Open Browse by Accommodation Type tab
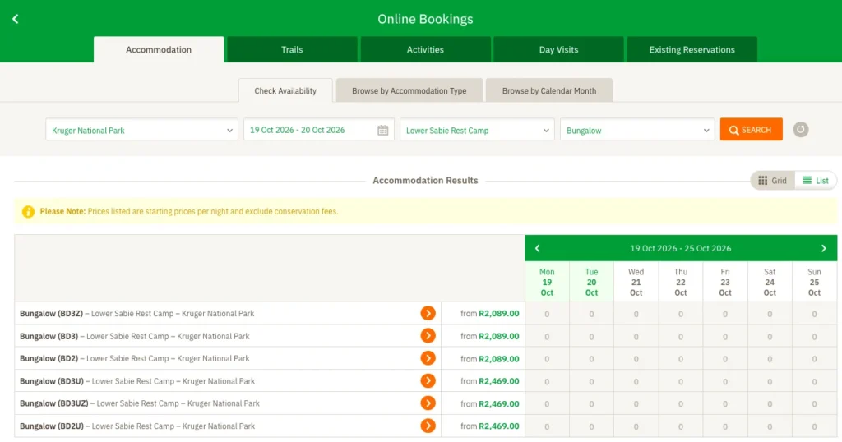Screen dimensions: 842x442 pos(409,90)
